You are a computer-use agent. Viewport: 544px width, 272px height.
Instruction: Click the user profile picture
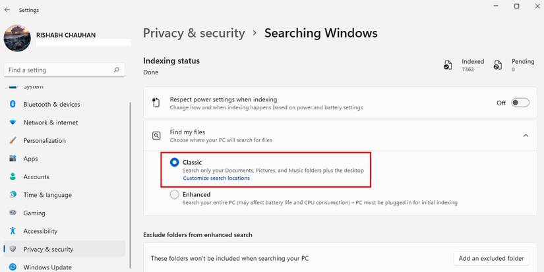(x=16, y=38)
